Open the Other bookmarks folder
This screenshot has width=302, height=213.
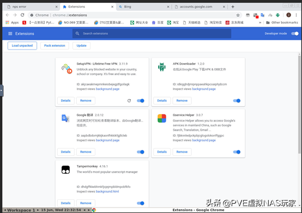point(282,22)
